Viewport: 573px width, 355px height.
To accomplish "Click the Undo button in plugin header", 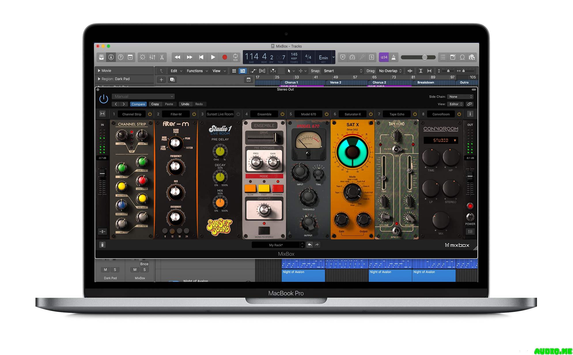I will [185, 104].
